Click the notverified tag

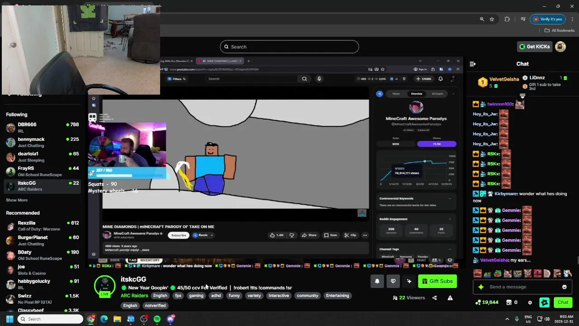click(x=156, y=306)
